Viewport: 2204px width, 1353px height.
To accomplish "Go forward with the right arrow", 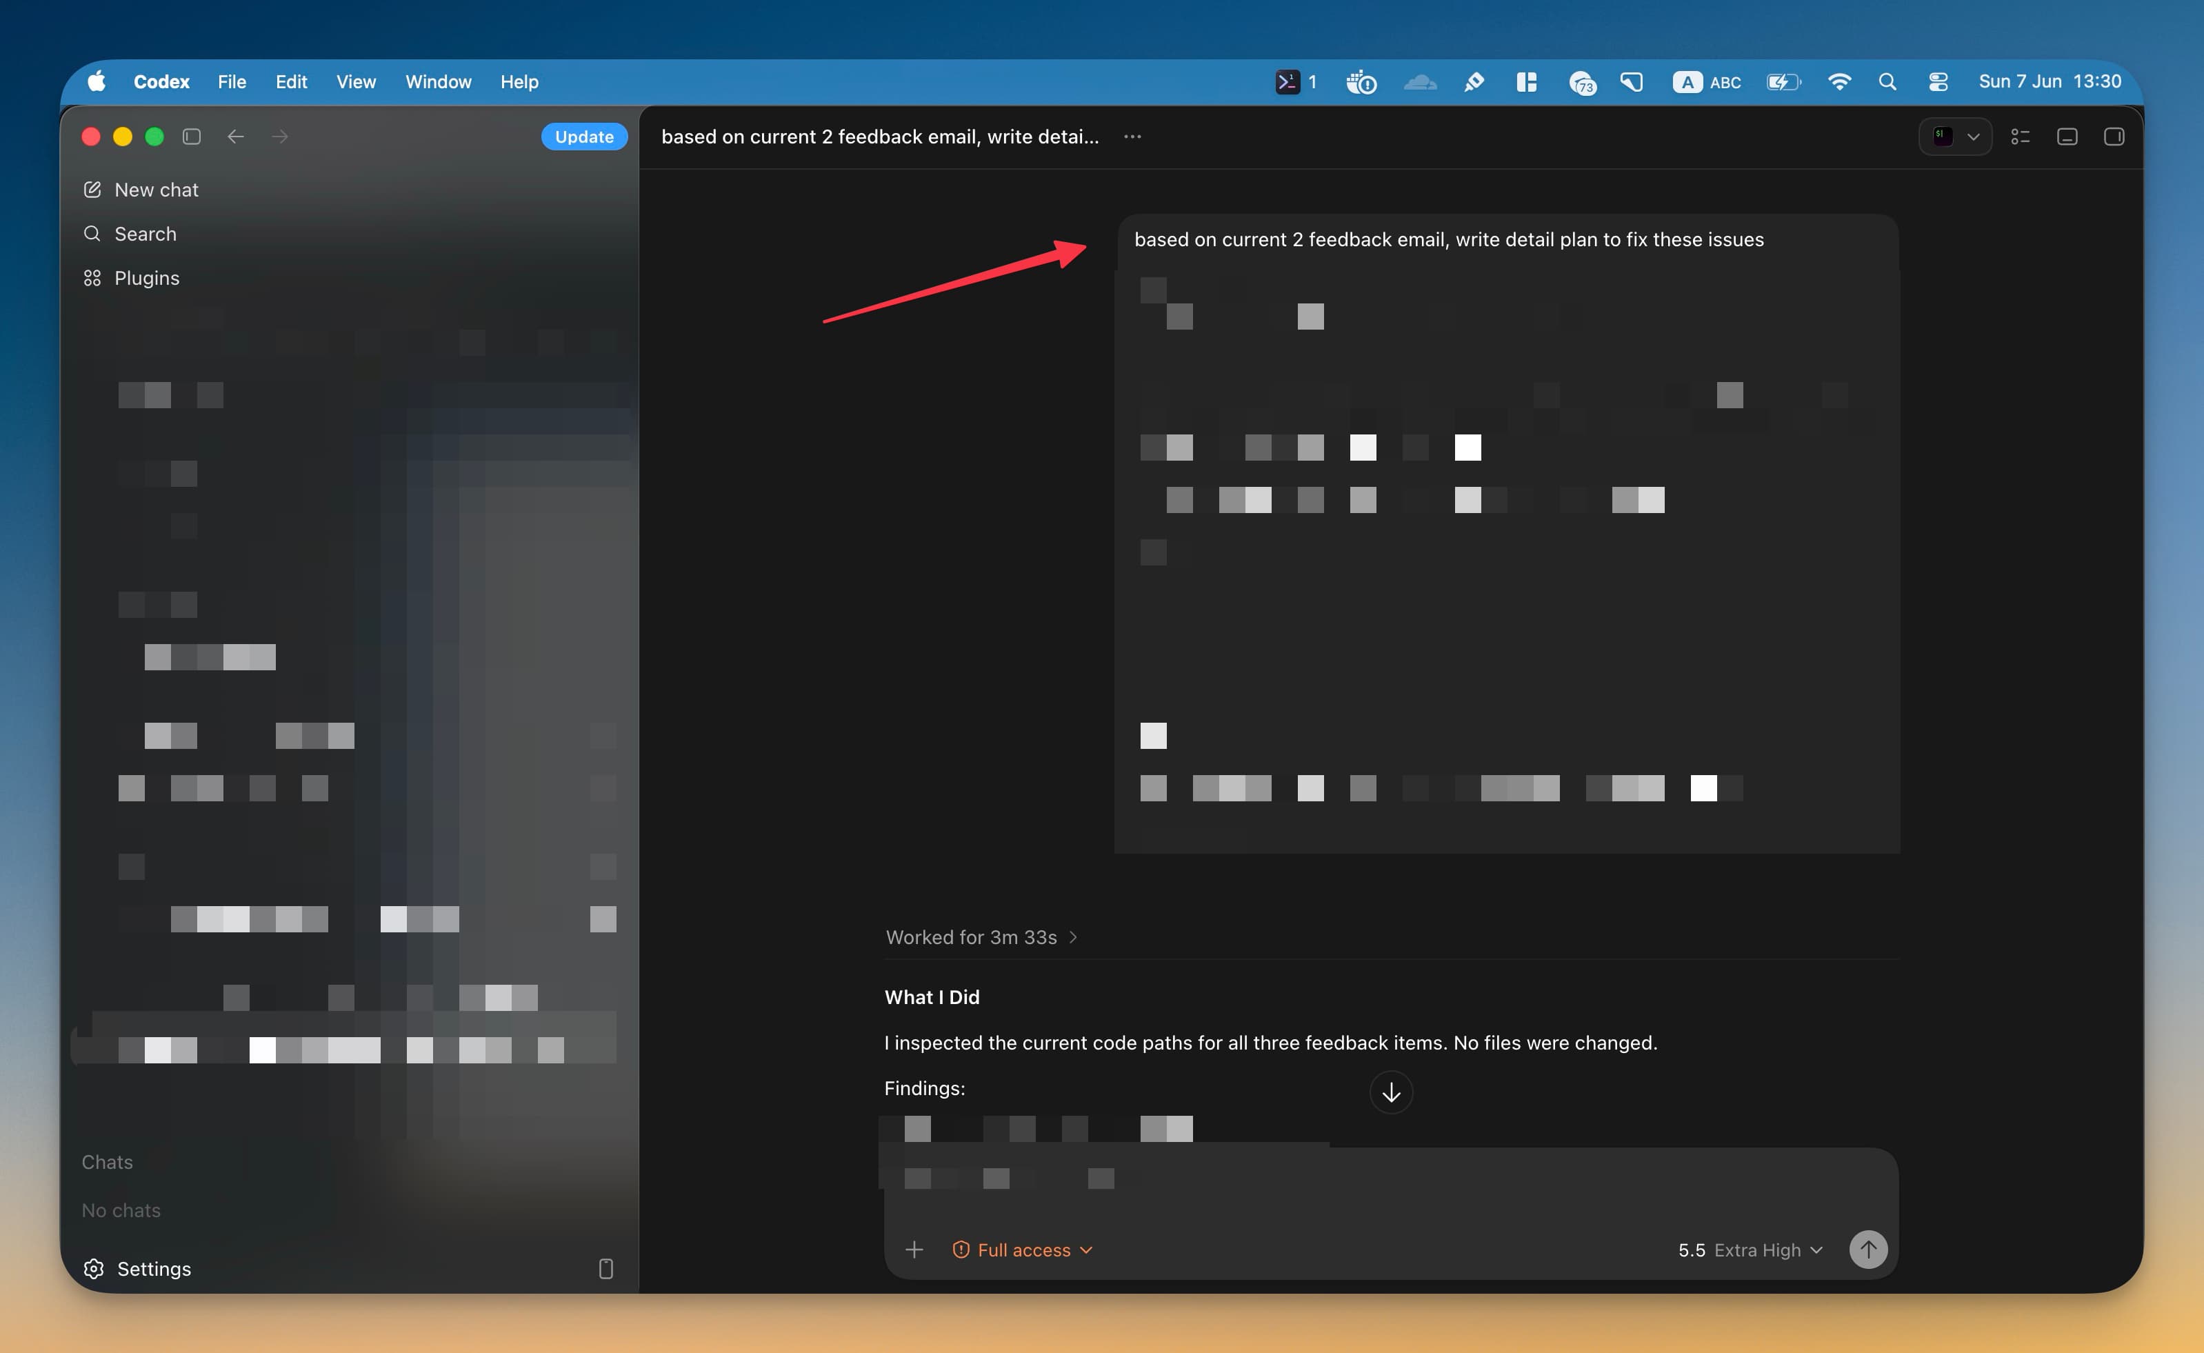I will 280,136.
